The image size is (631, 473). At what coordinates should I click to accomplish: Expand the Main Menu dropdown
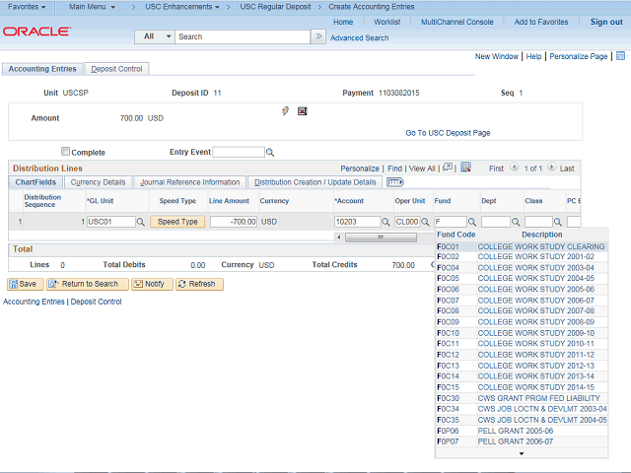pos(92,7)
